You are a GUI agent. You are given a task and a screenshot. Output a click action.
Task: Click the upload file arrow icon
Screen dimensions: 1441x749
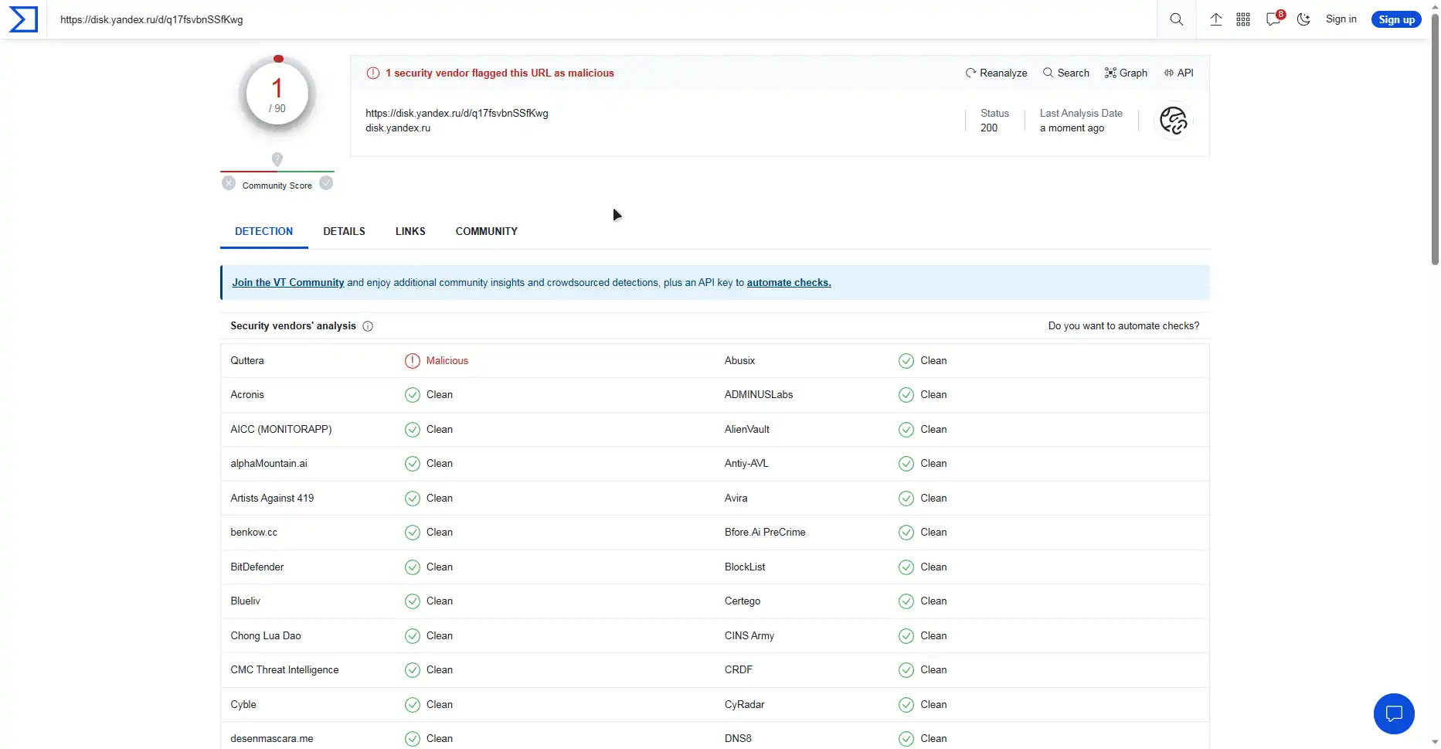(1215, 19)
